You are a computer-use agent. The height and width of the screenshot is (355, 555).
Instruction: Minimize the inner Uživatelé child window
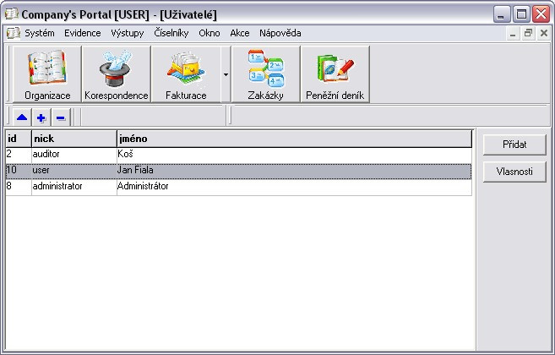[x=513, y=34]
